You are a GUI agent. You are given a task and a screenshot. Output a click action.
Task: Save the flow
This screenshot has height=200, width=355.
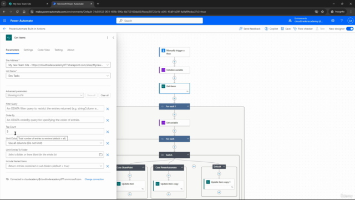click(286, 29)
